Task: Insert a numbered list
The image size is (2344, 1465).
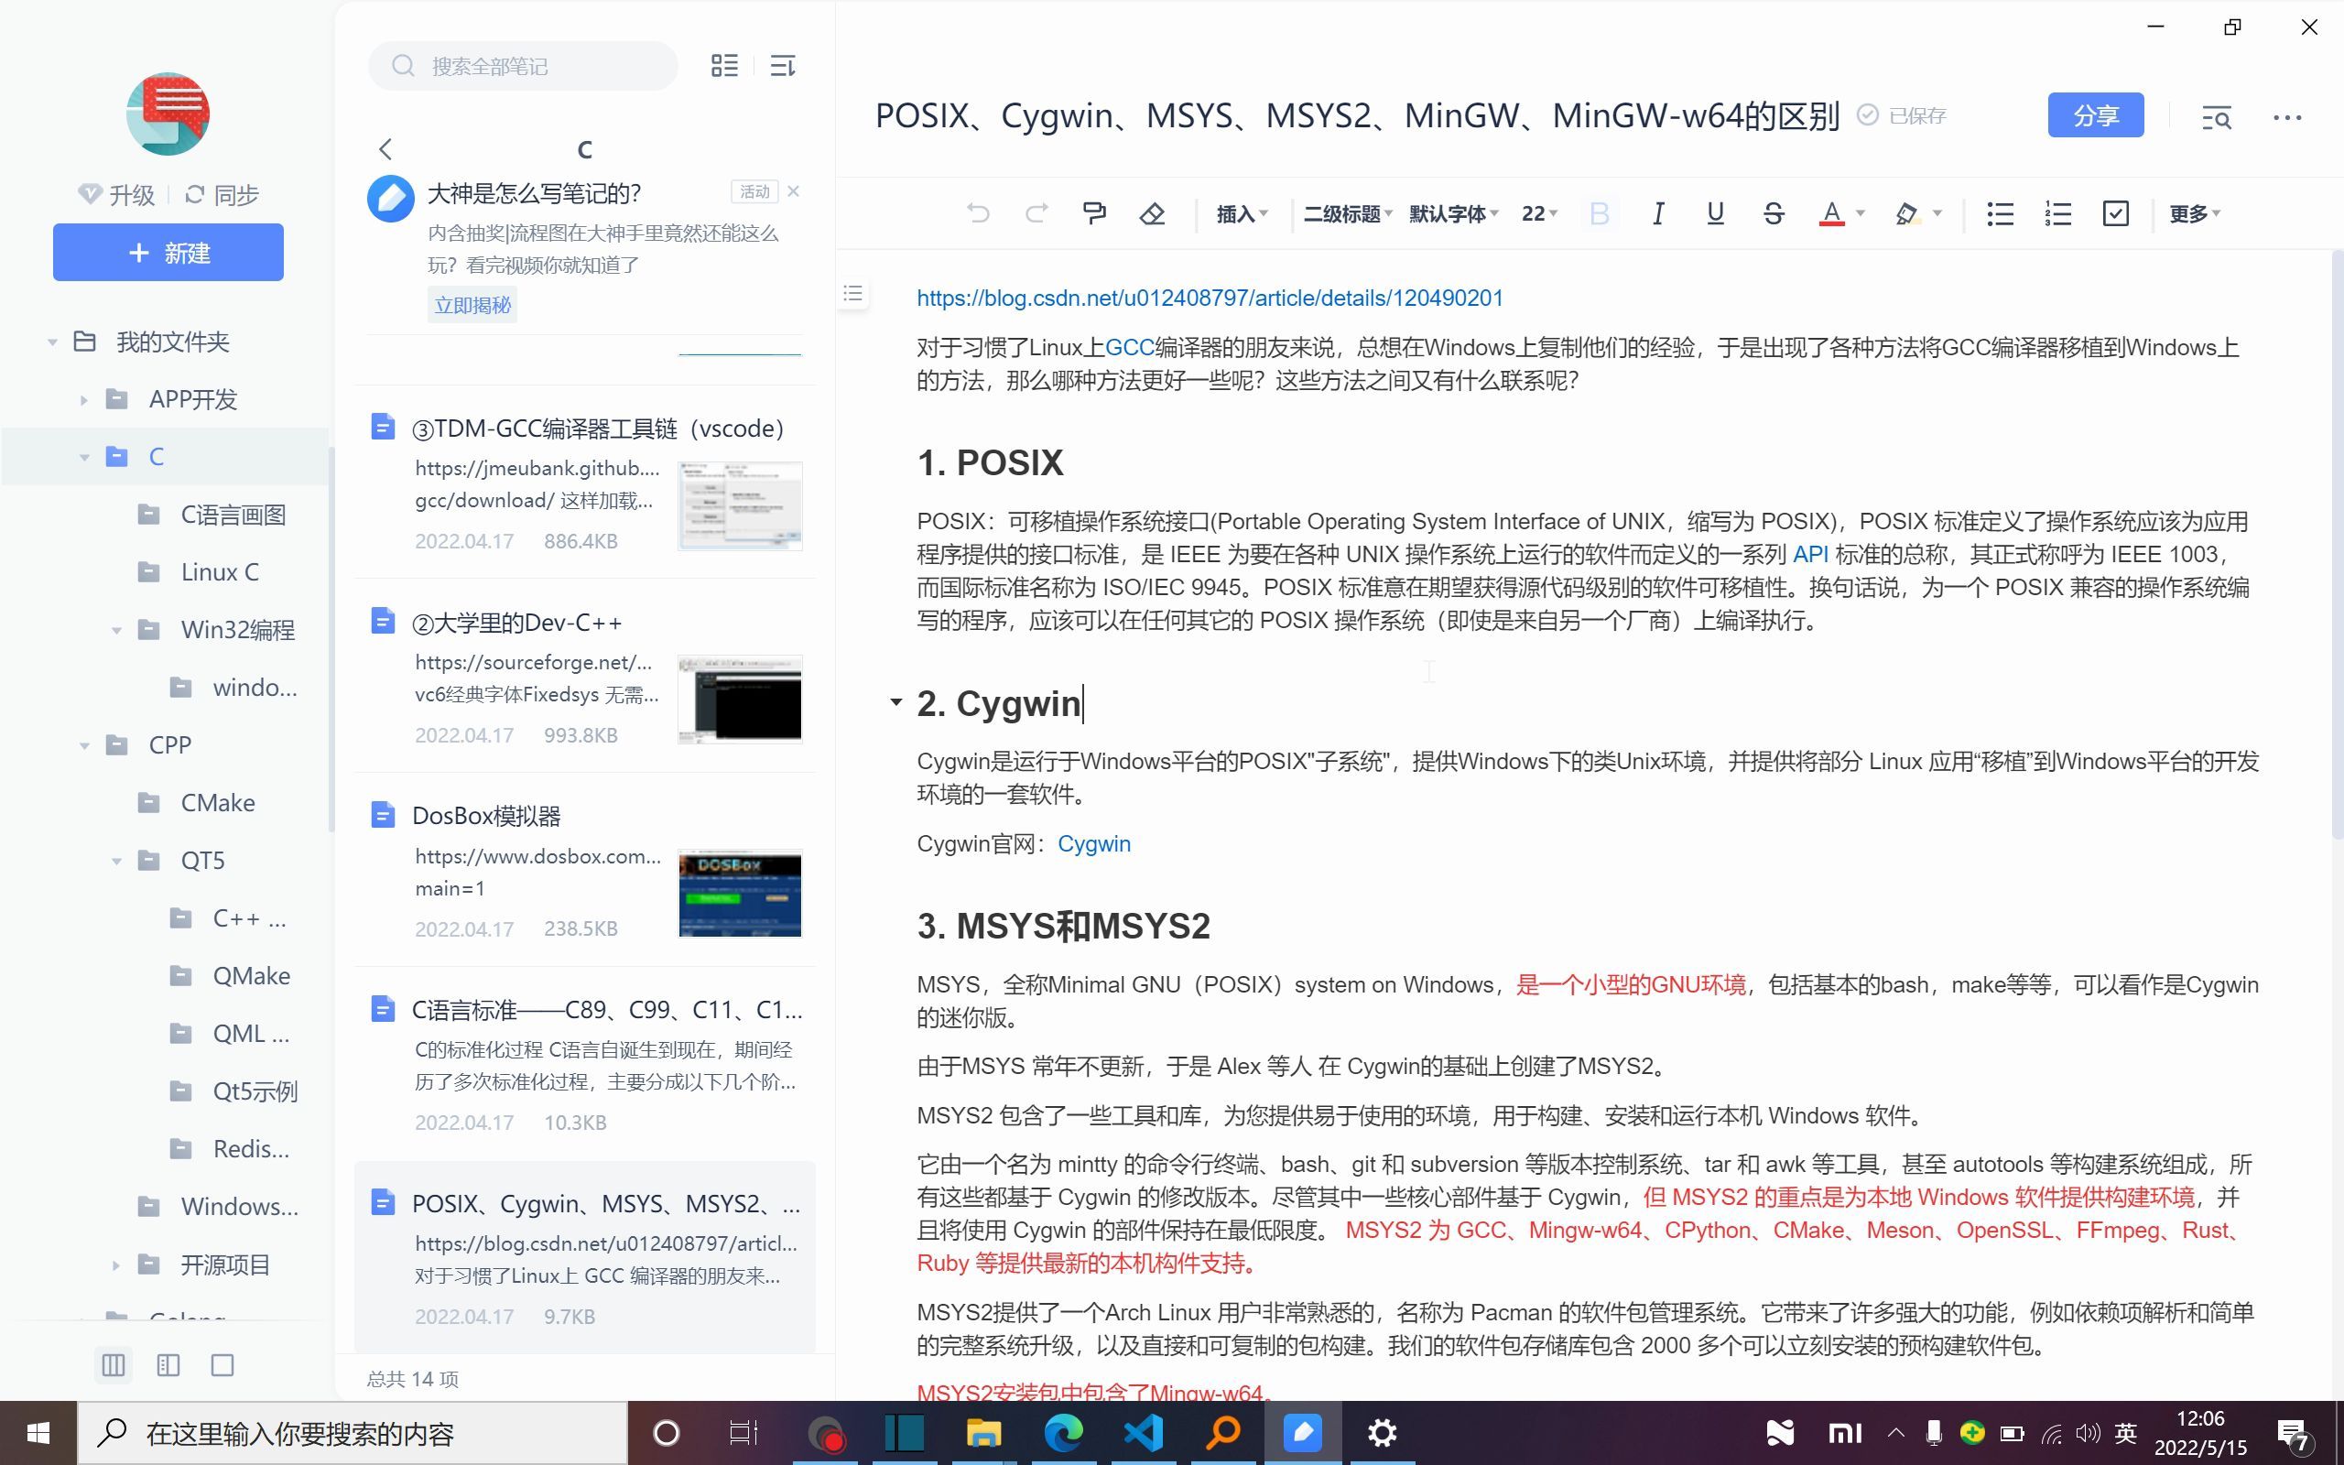Action: coord(2057,213)
